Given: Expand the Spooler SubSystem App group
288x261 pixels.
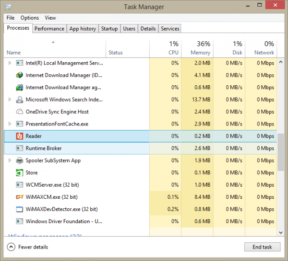Looking at the screenshot, I should pyautogui.click(x=10, y=160).
